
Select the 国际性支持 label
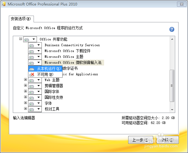[54, 97]
